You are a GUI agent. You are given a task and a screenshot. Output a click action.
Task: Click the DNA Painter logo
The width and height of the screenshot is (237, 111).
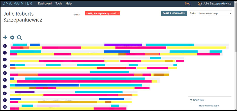[17, 4]
